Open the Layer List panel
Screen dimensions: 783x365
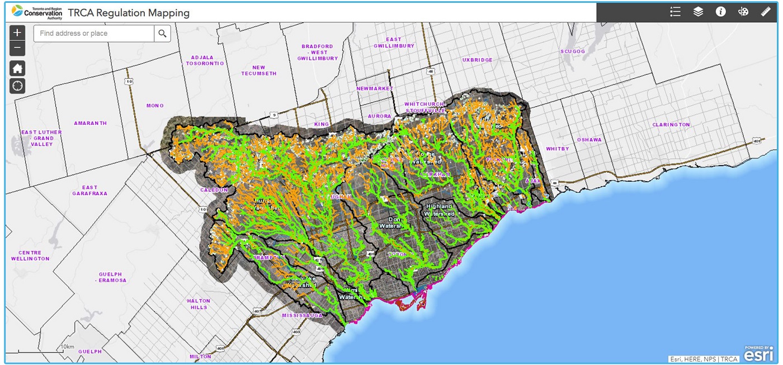pyautogui.click(x=697, y=11)
